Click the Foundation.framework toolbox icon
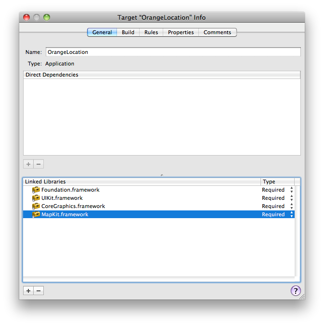The height and width of the screenshot is (326, 324). 36,190
